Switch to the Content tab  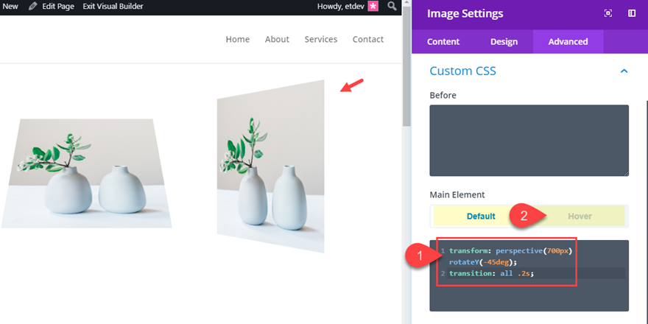(443, 41)
